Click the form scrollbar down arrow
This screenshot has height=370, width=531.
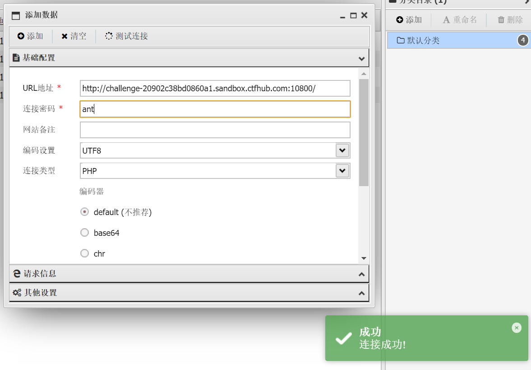364,258
